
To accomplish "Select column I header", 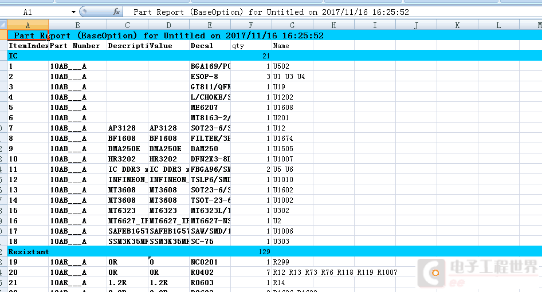I will pos(375,25).
